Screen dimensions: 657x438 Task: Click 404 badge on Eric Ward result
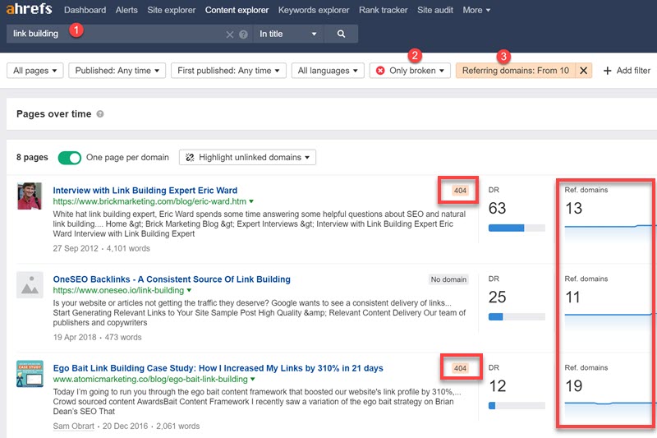[460, 191]
